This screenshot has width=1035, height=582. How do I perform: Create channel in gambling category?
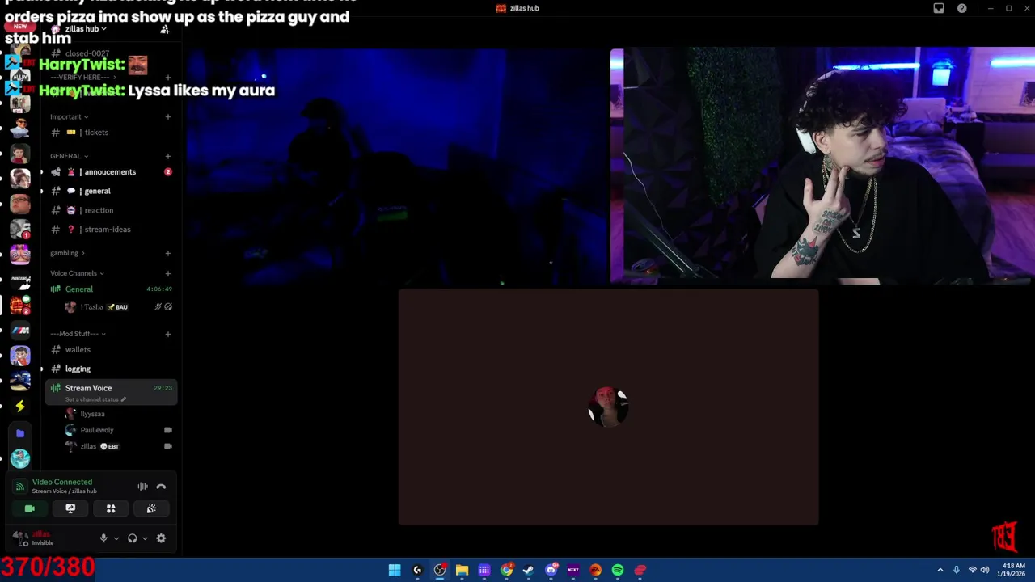tap(168, 253)
